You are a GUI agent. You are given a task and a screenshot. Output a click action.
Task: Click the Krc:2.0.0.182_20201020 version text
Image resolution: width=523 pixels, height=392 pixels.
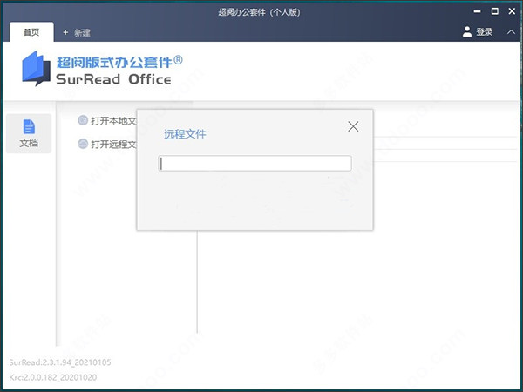click(53, 377)
